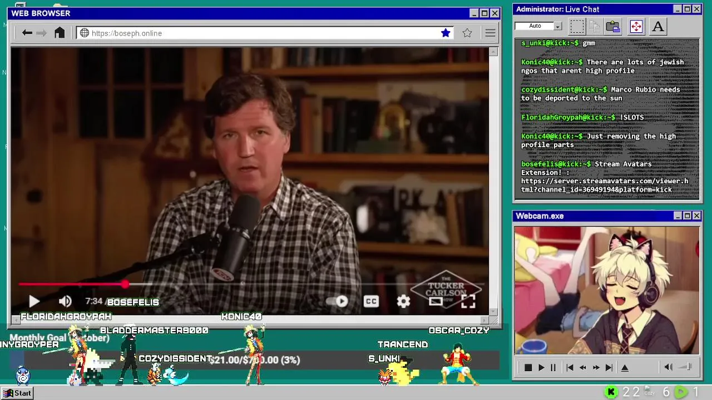Go back in the web browser
Viewport: 712px width, 400px height.
(x=27, y=33)
